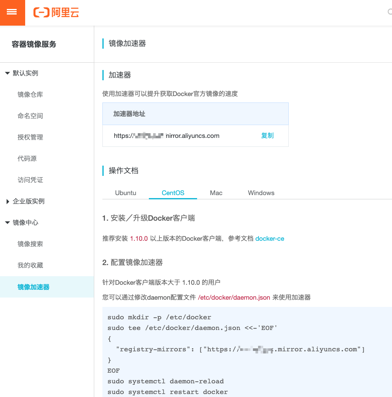The height and width of the screenshot is (397, 392).
Task: Click the 2. 配置镜像加速器 heading
Action: tap(132, 262)
